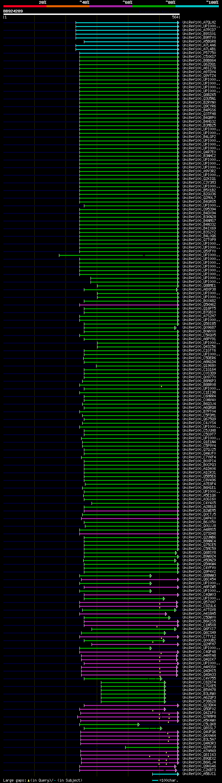Image resolution: width=222 pixels, height=783 pixels.
Task: Select the UniRef100_Q8SSL7 label
Action: 199,728
